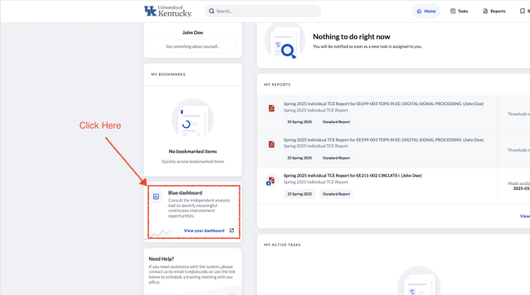Click the document-search illustration near Nothing to do

285,42
